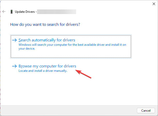Choose Search automatically for drivers

click(x=71, y=47)
